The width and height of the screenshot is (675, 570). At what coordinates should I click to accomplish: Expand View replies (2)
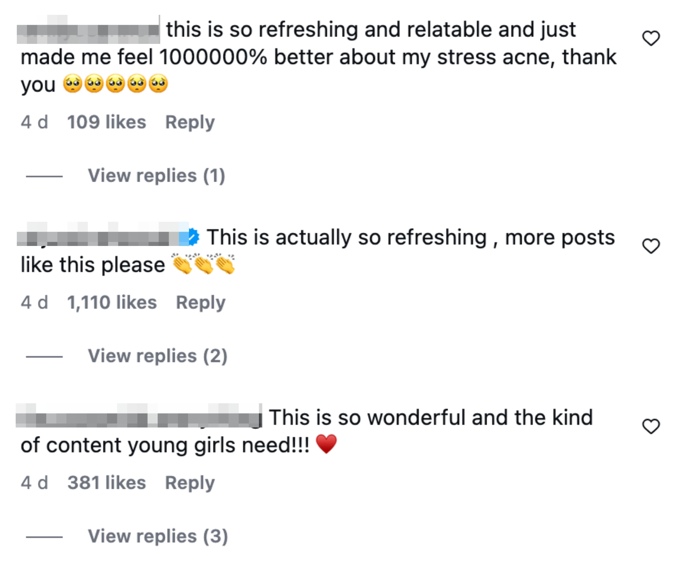tap(158, 356)
